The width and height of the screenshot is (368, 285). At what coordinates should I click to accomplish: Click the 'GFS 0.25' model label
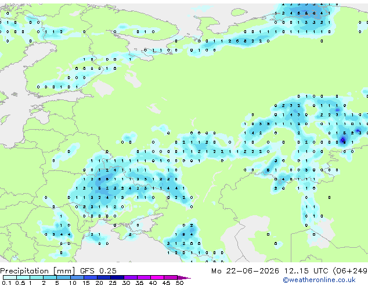(98, 271)
